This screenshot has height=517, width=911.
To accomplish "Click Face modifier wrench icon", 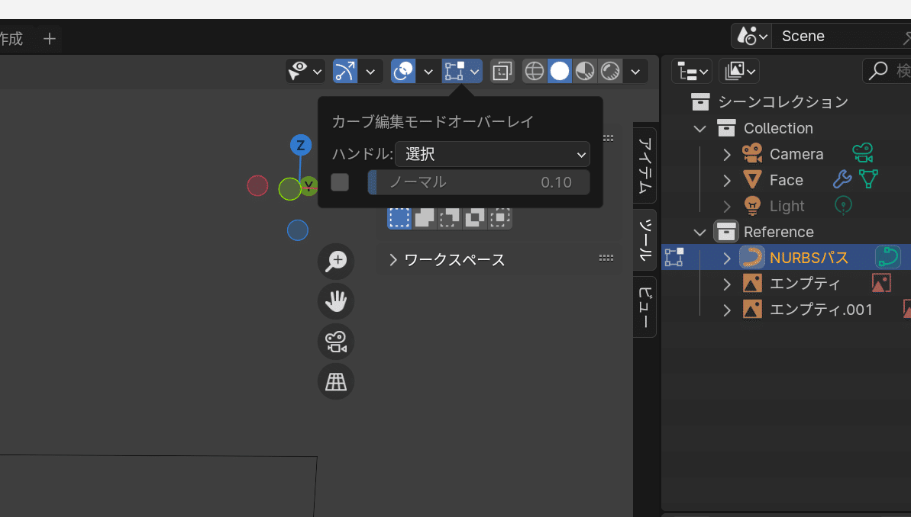I will tap(842, 179).
